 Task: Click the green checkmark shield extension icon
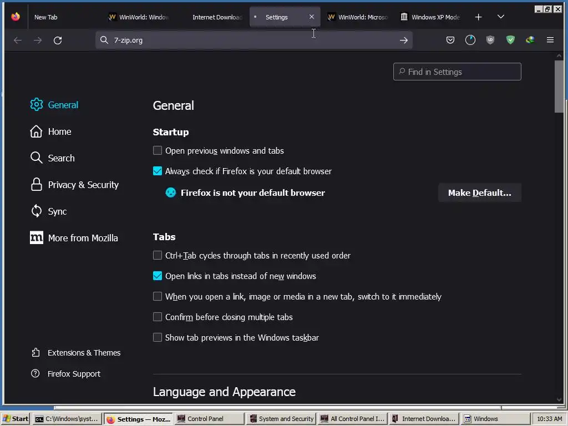(x=510, y=40)
